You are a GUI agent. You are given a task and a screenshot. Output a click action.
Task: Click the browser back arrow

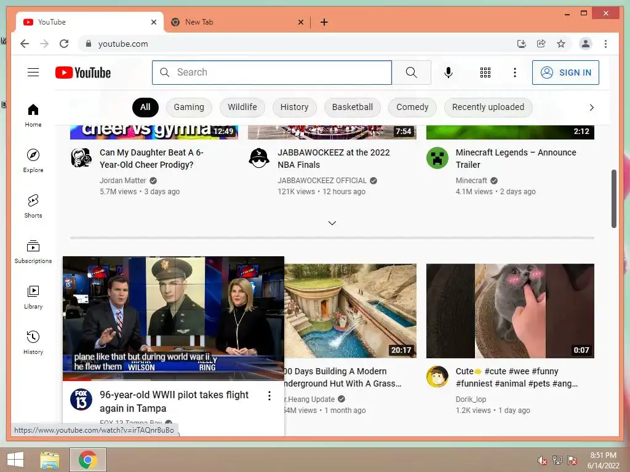[x=25, y=44]
